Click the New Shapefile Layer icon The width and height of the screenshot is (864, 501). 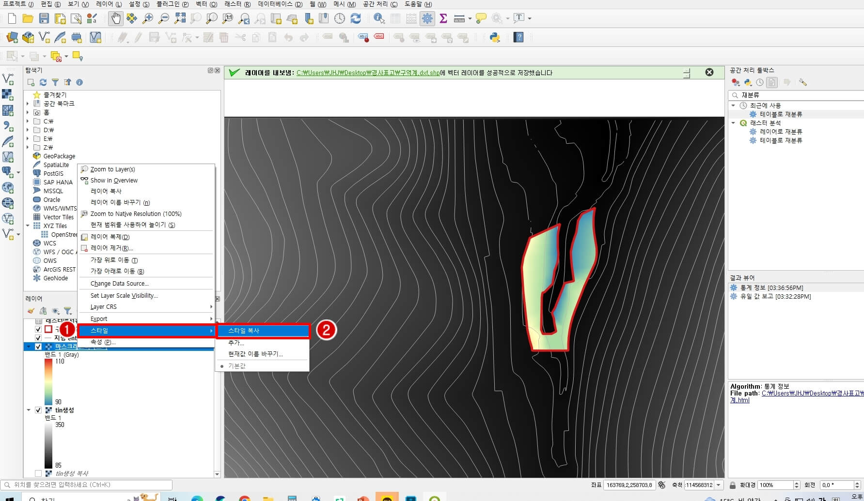pyautogui.click(x=44, y=37)
